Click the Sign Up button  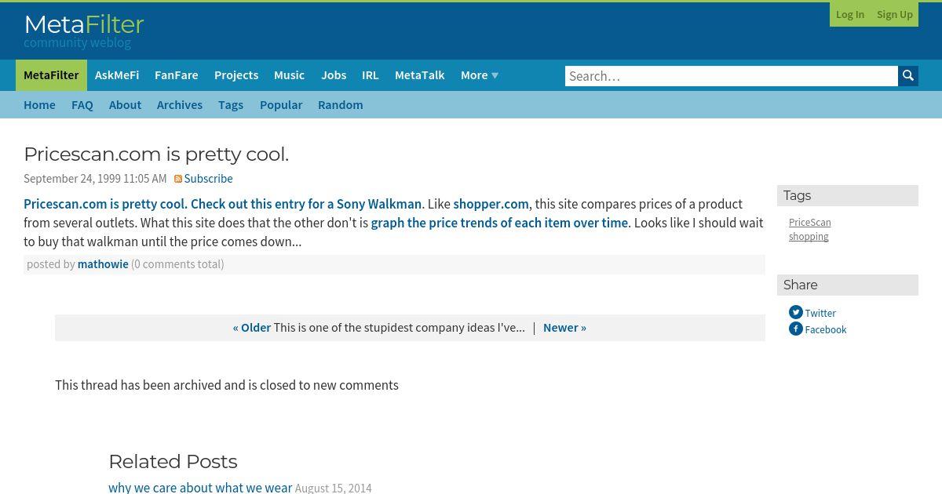tap(895, 14)
